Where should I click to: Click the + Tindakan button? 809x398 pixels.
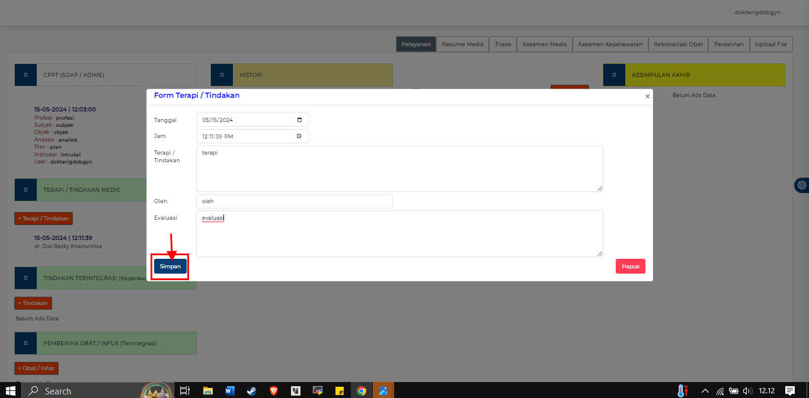tap(33, 303)
